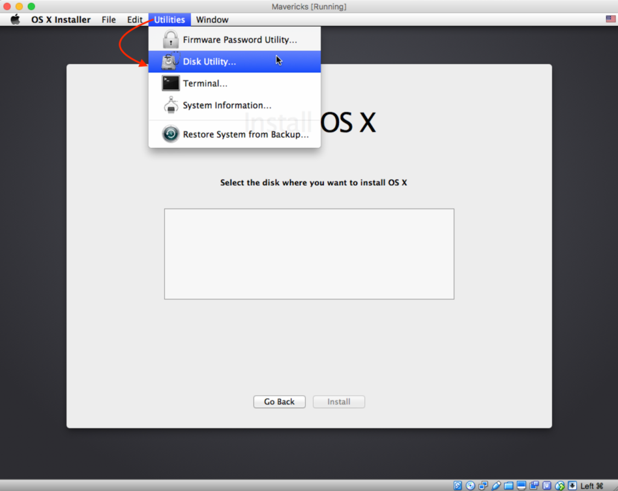This screenshot has width=618, height=491.
Task: Click the Disk Utility disk icon
Action: click(170, 61)
